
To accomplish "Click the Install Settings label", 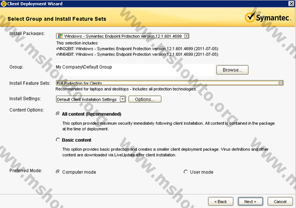I will tap(25, 98).
